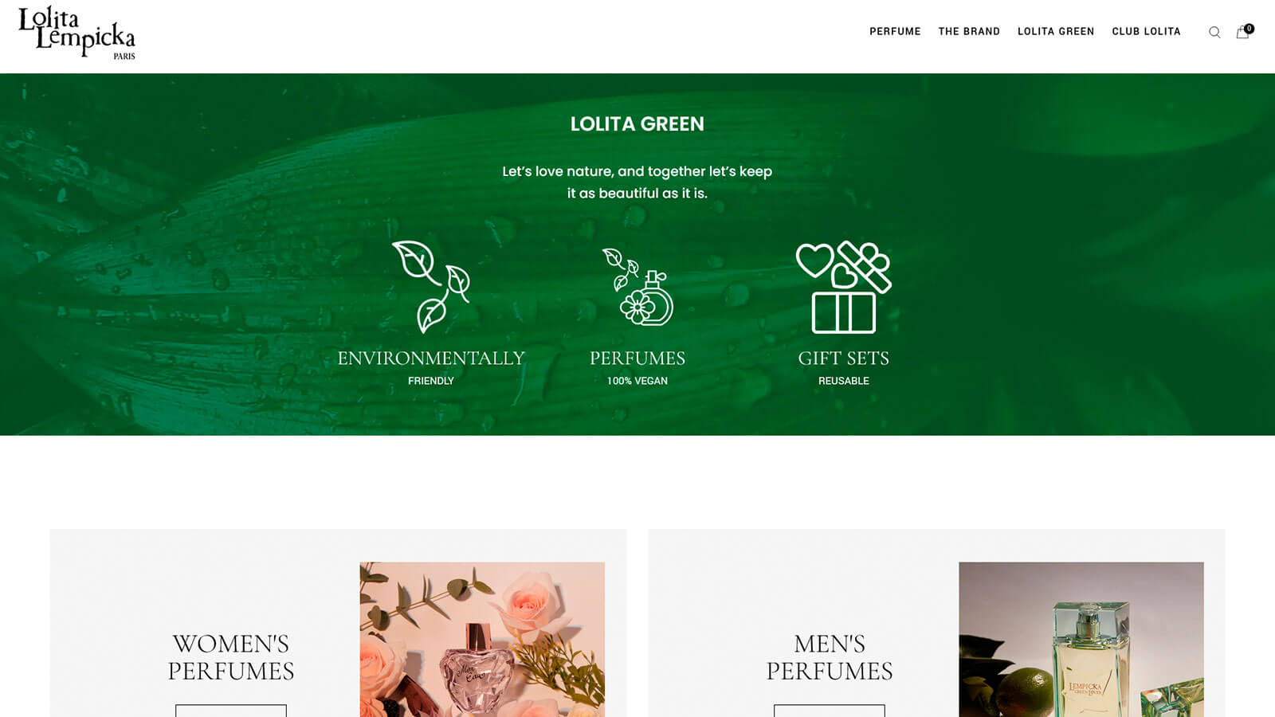Select the button under Women's Perfumes
The height and width of the screenshot is (717, 1275).
tap(231, 711)
